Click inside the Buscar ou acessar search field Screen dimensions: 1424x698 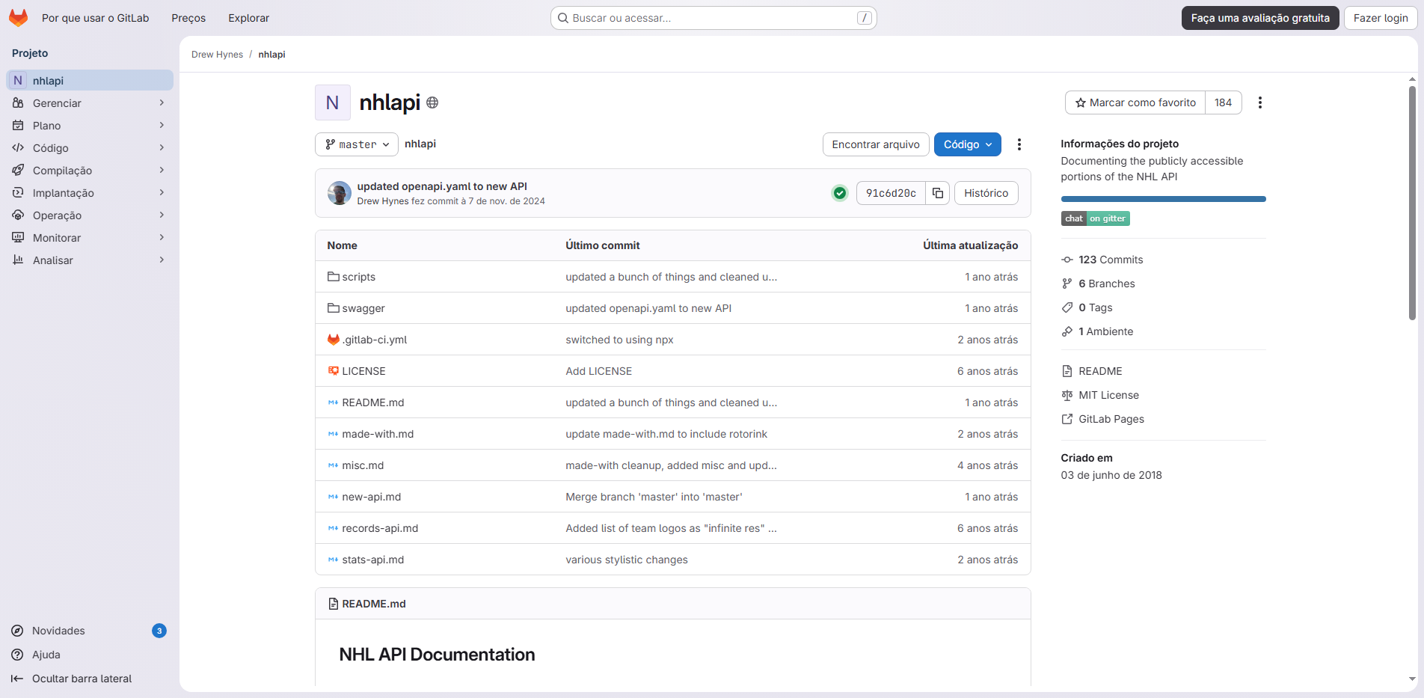point(712,17)
